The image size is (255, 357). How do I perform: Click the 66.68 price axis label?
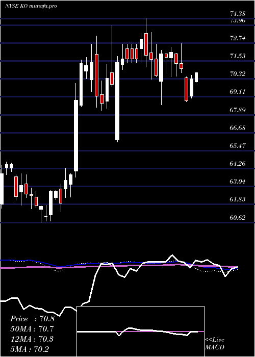[238, 127]
